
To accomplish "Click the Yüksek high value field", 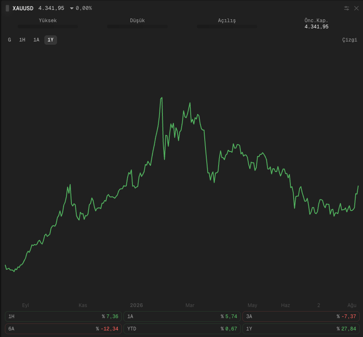I will [x=48, y=26].
